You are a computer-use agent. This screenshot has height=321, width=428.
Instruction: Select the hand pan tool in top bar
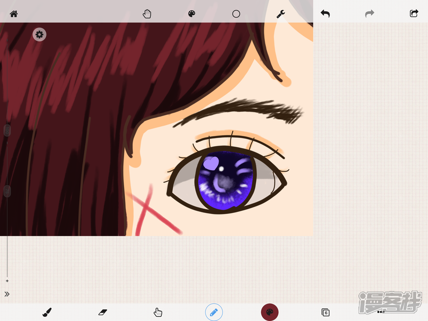pyautogui.click(x=148, y=14)
